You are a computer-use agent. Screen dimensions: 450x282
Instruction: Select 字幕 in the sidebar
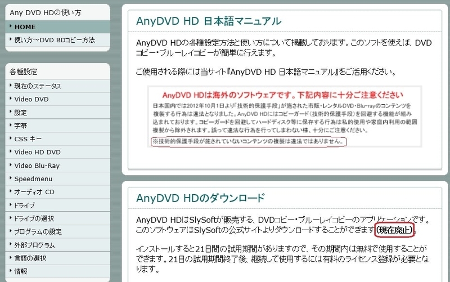(x=57, y=126)
